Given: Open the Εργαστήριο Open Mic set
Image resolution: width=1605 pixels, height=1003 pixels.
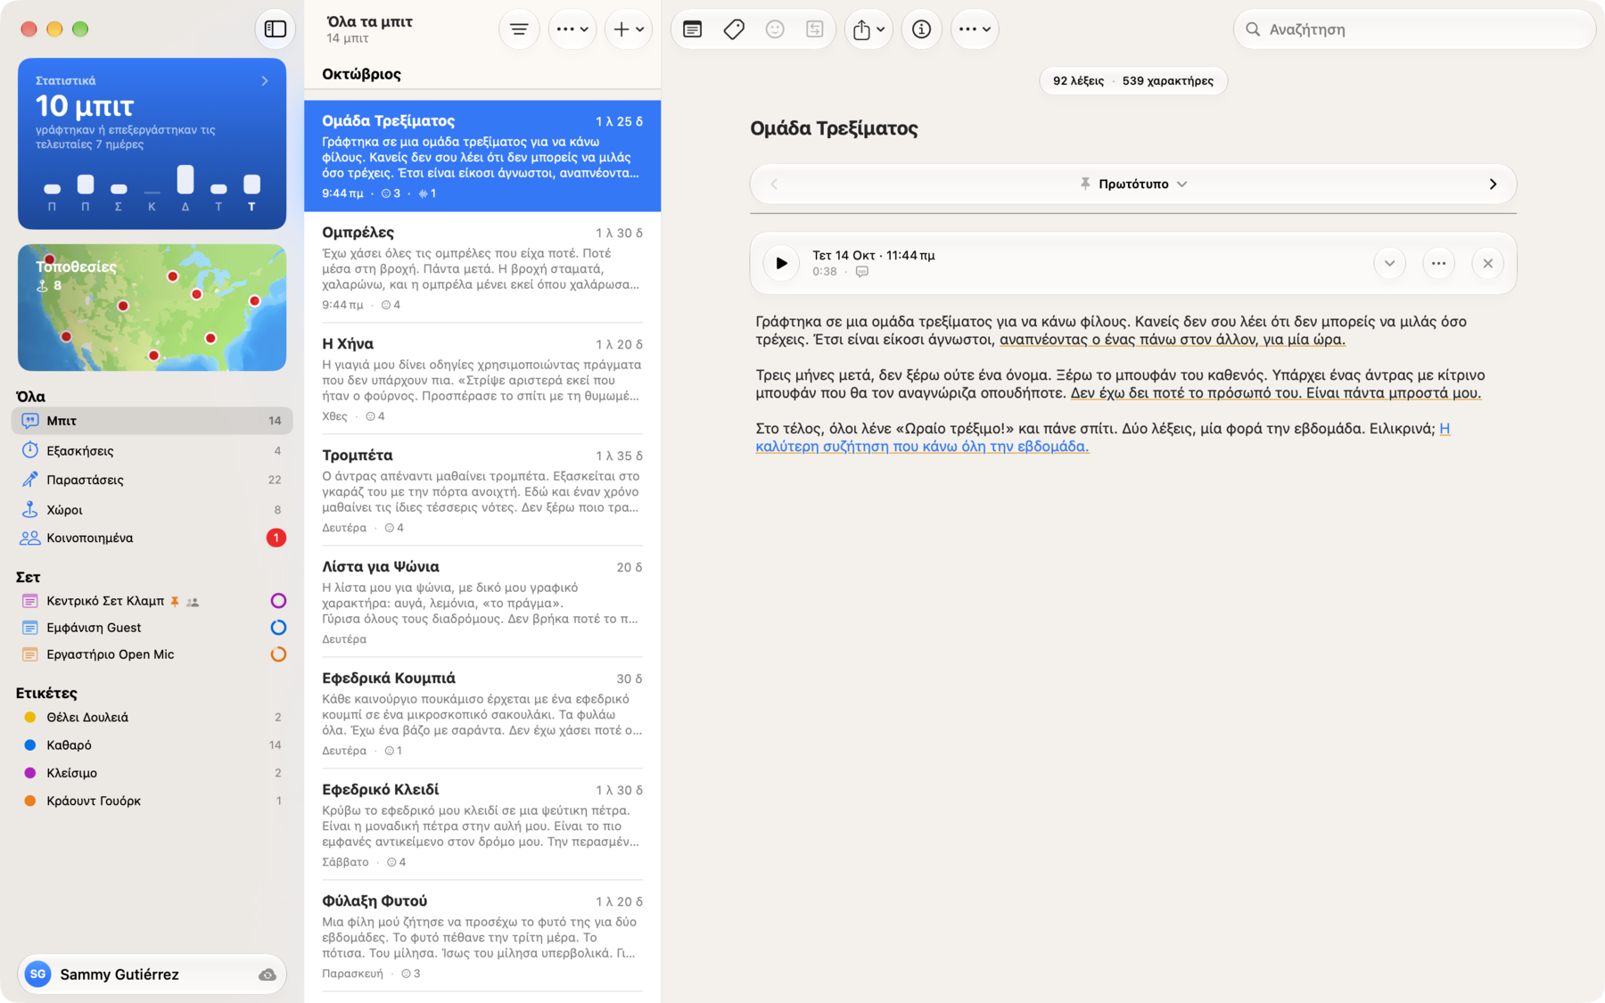Looking at the screenshot, I should (152, 654).
